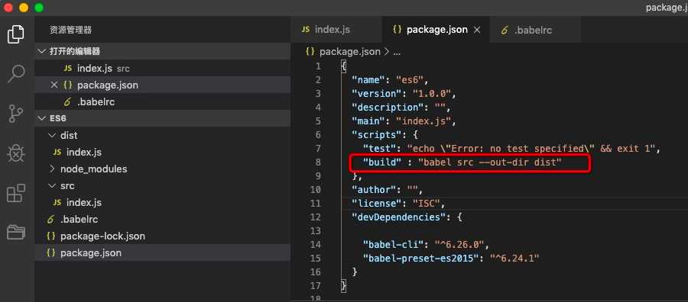This screenshot has height=302, width=688.
Task: Select package.json in ES6 file tree
Action: (x=163, y=253)
